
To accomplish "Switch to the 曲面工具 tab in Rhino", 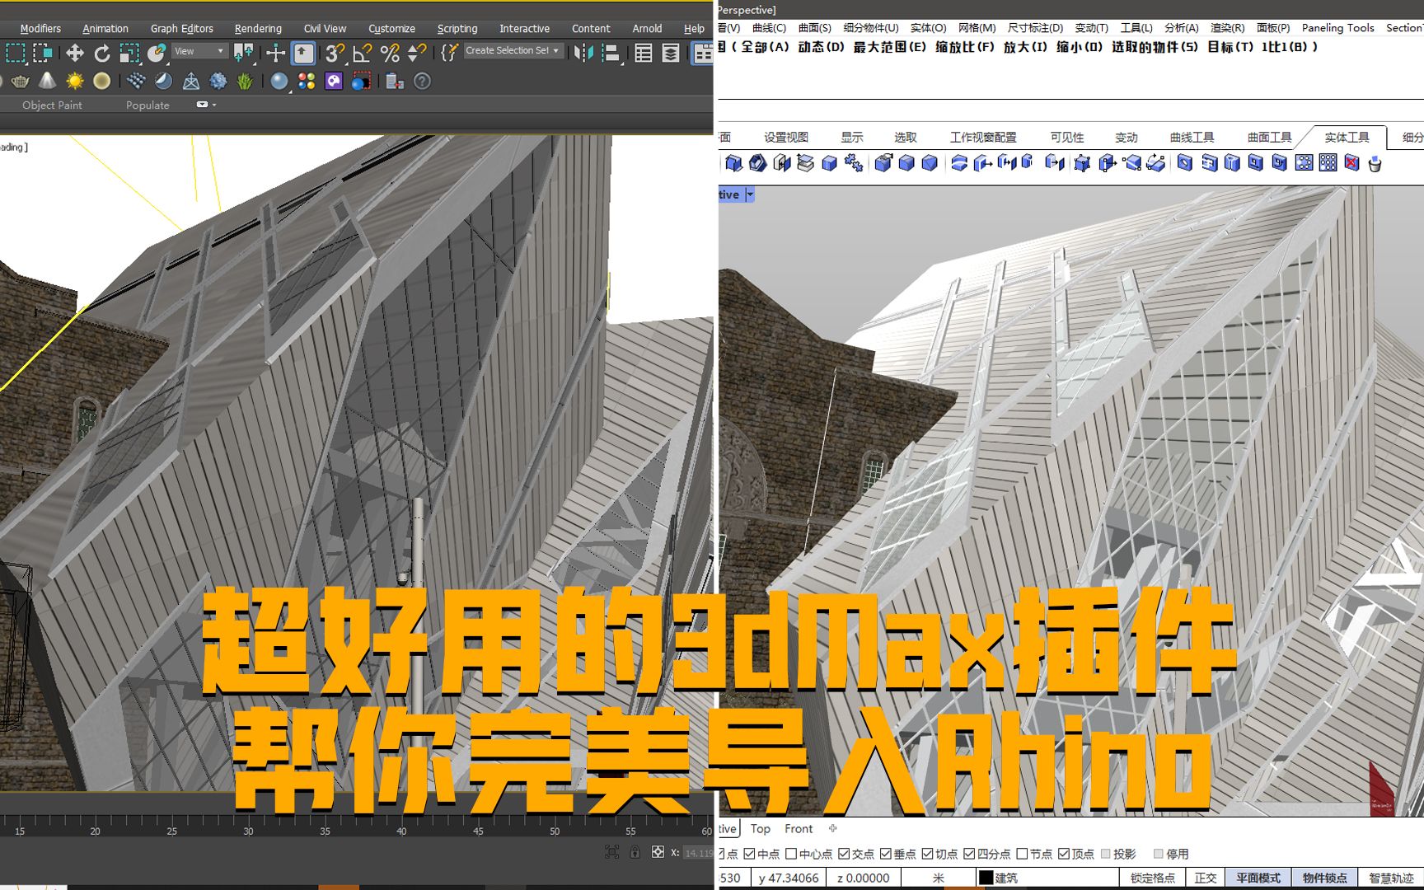I will [1269, 138].
